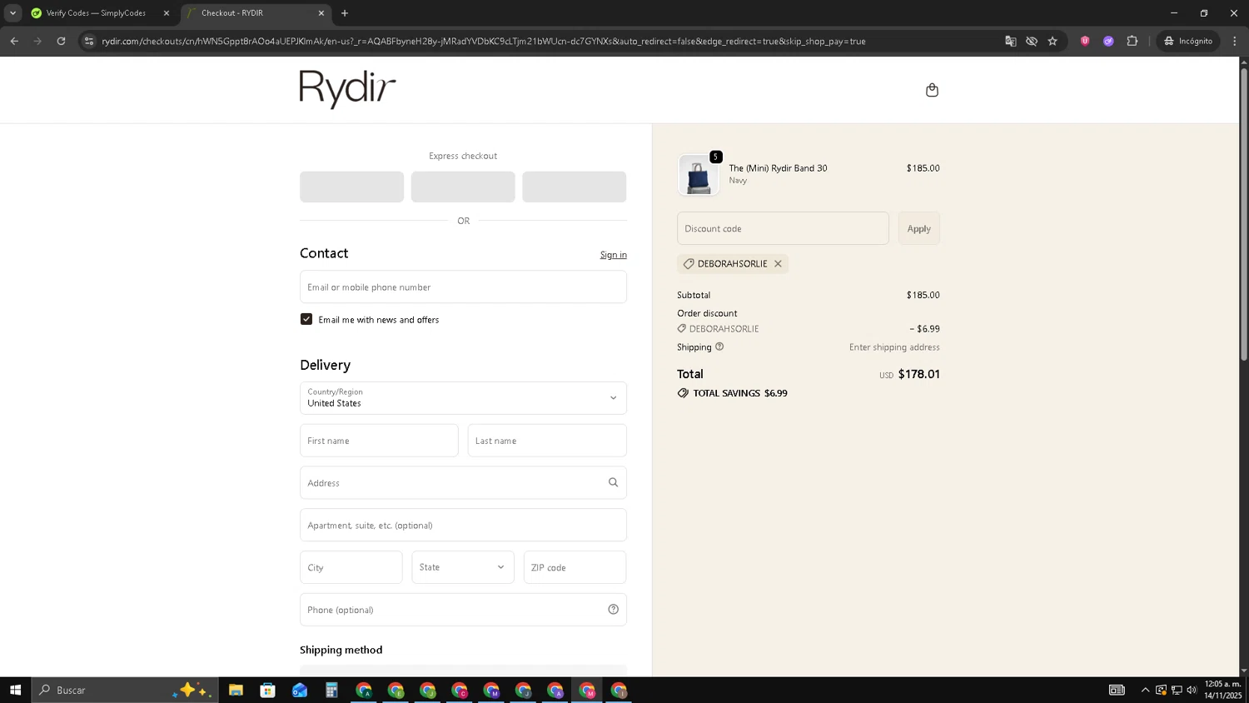Click the middle express checkout button
The width and height of the screenshot is (1249, 703).
(x=463, y=187)
